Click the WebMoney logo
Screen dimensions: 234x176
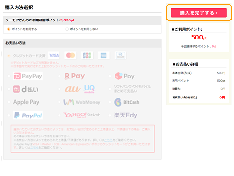(82, 102)
